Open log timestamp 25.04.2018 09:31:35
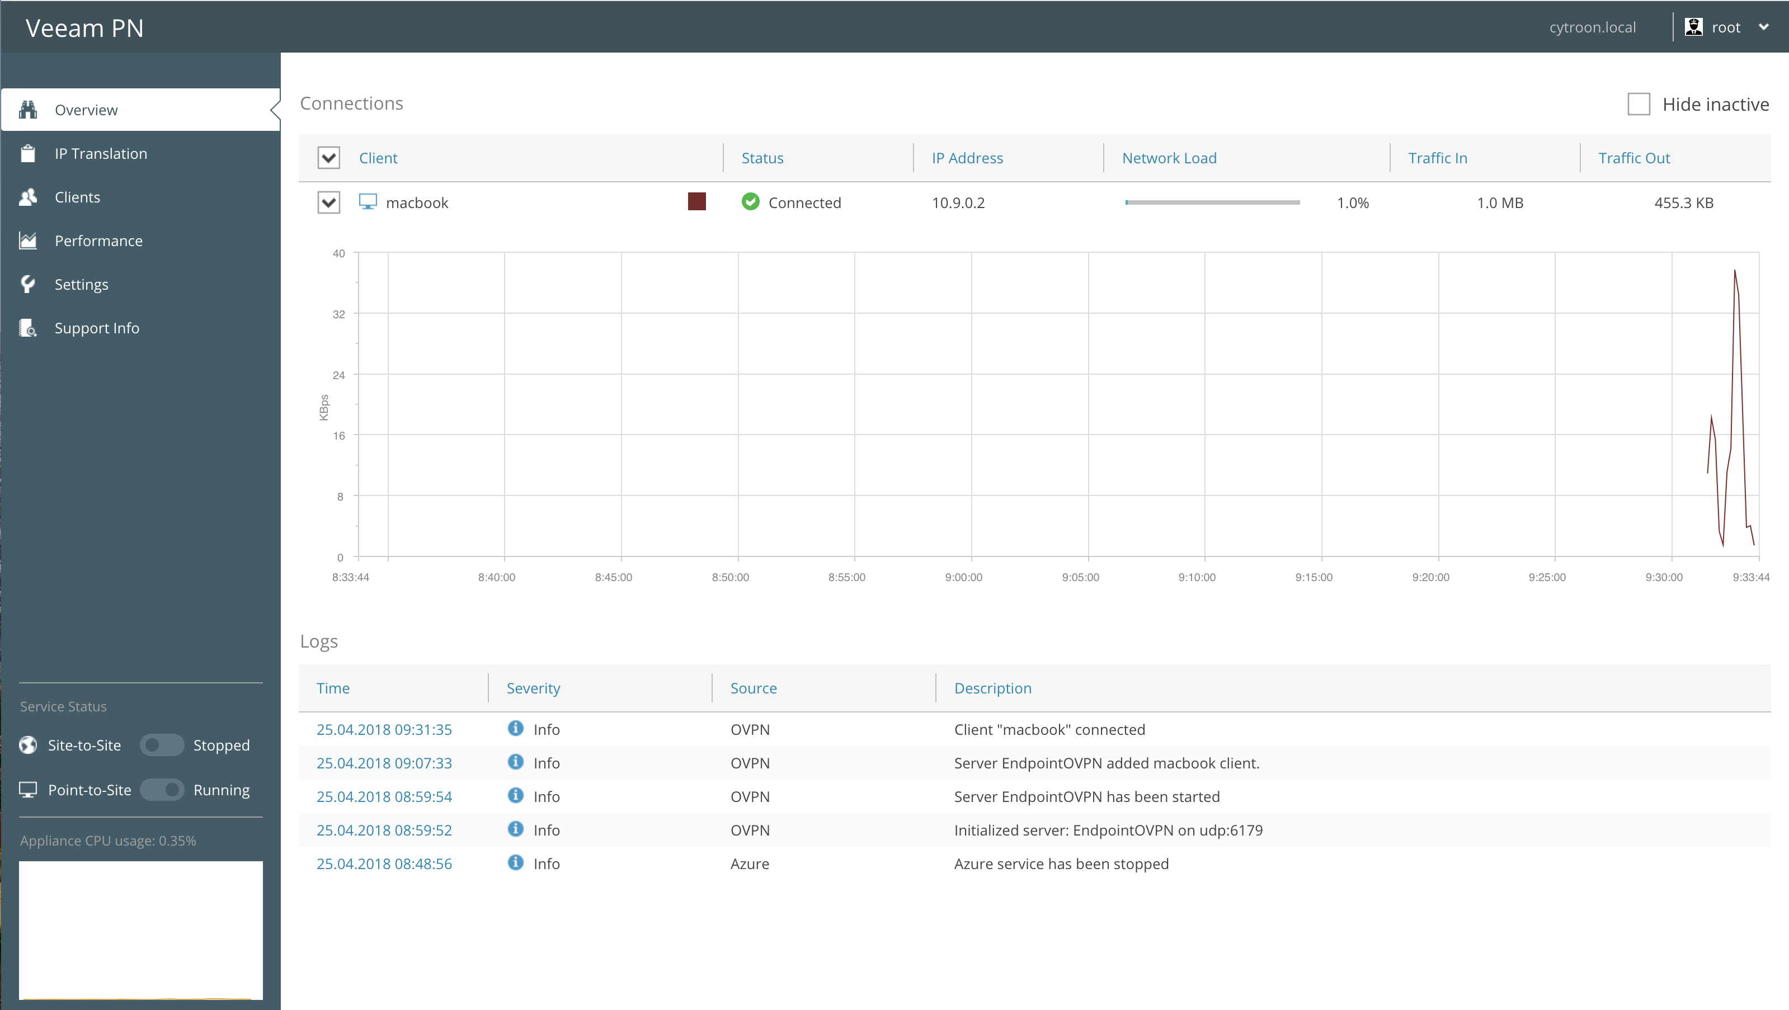 384,730
